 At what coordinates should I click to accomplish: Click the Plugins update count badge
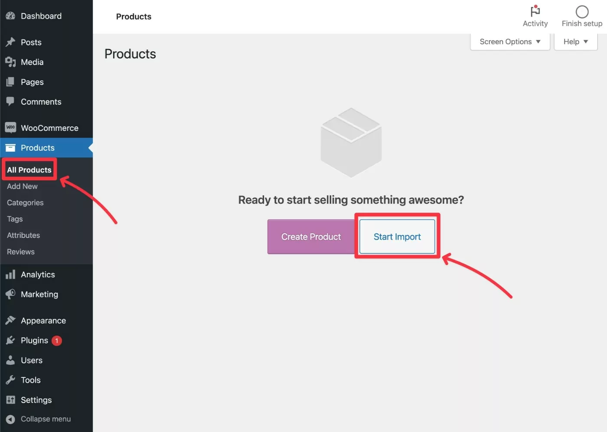click(57, 341)
